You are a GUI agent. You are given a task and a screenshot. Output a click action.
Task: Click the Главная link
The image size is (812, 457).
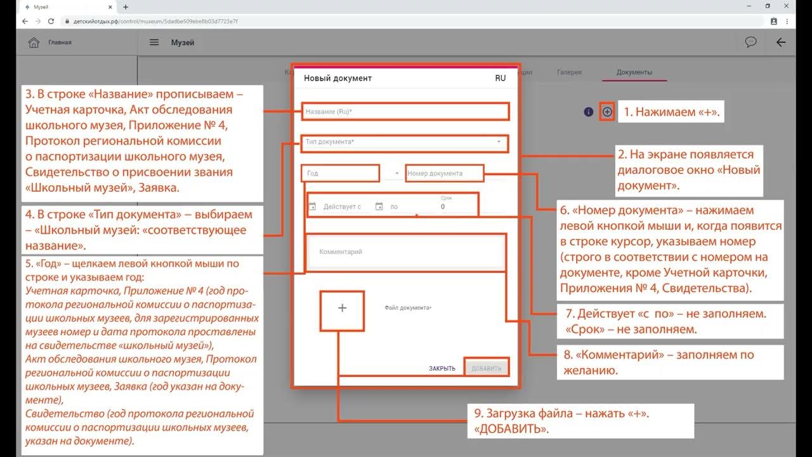coord(60,43)
